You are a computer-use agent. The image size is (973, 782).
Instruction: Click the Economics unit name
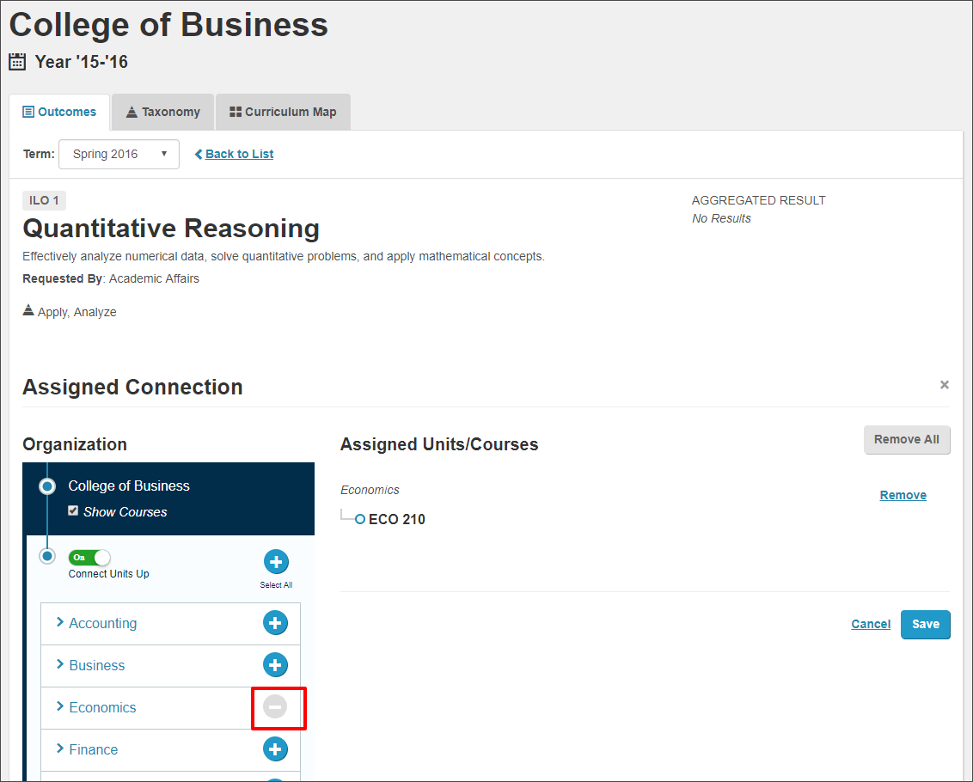102,707
